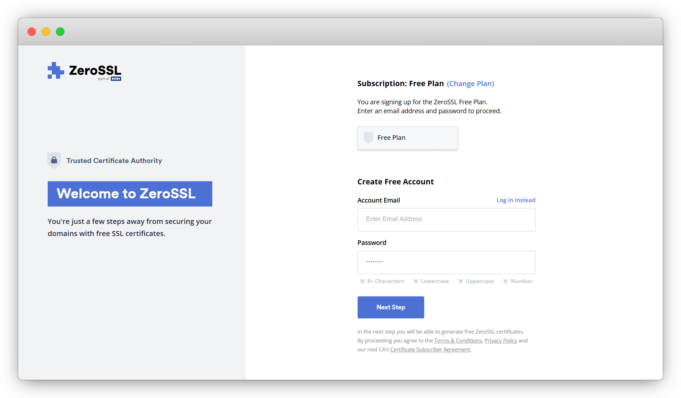Click the X icon beside Uppercase
681x398 pixels.
click(x=461, y=281)
